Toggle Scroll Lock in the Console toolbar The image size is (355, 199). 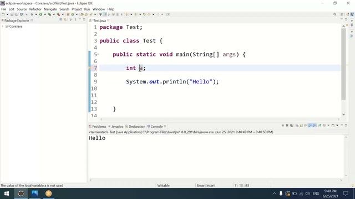[301, 125]
